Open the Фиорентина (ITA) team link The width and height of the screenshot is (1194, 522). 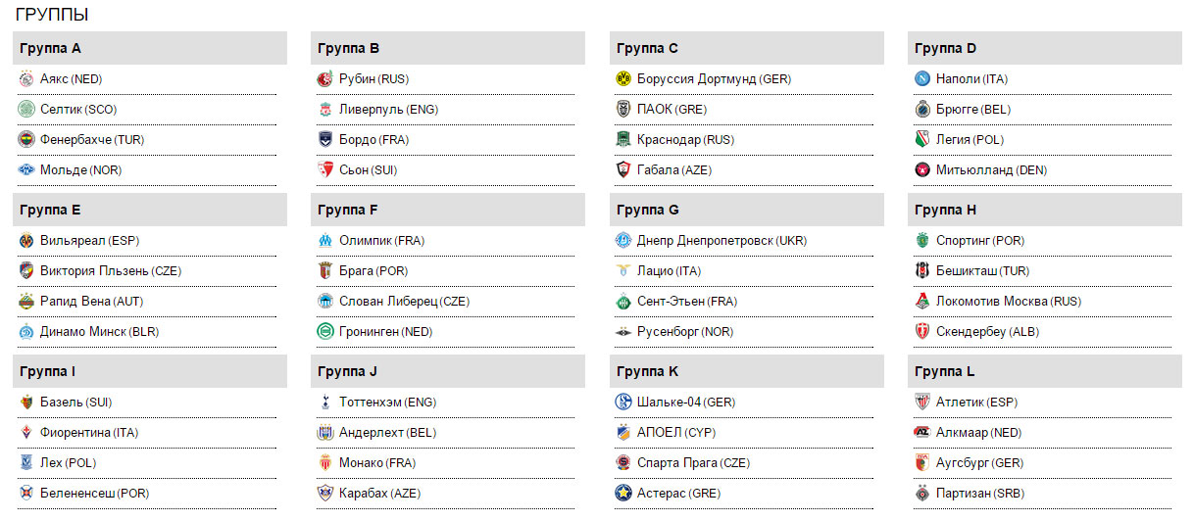click(x=89, y=433)
